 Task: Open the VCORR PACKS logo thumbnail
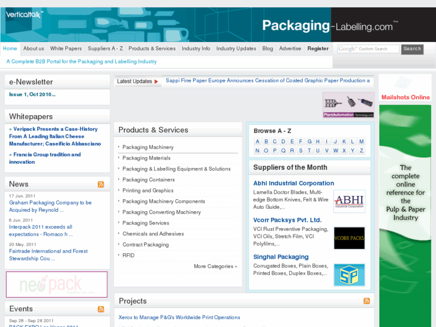(349, 238)
